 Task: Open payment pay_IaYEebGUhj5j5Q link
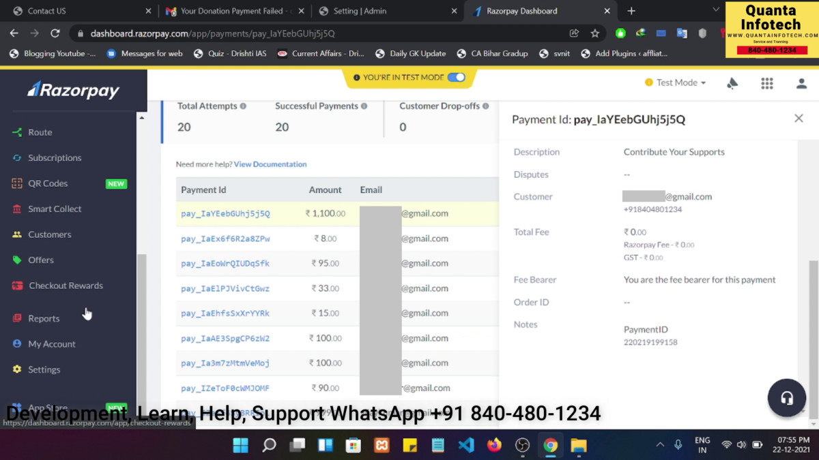225,213
